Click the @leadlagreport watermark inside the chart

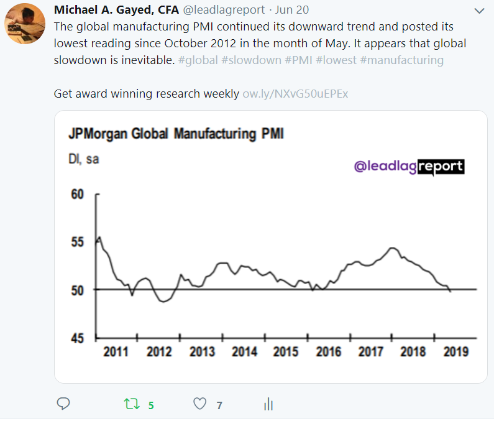tap(408, 167)
